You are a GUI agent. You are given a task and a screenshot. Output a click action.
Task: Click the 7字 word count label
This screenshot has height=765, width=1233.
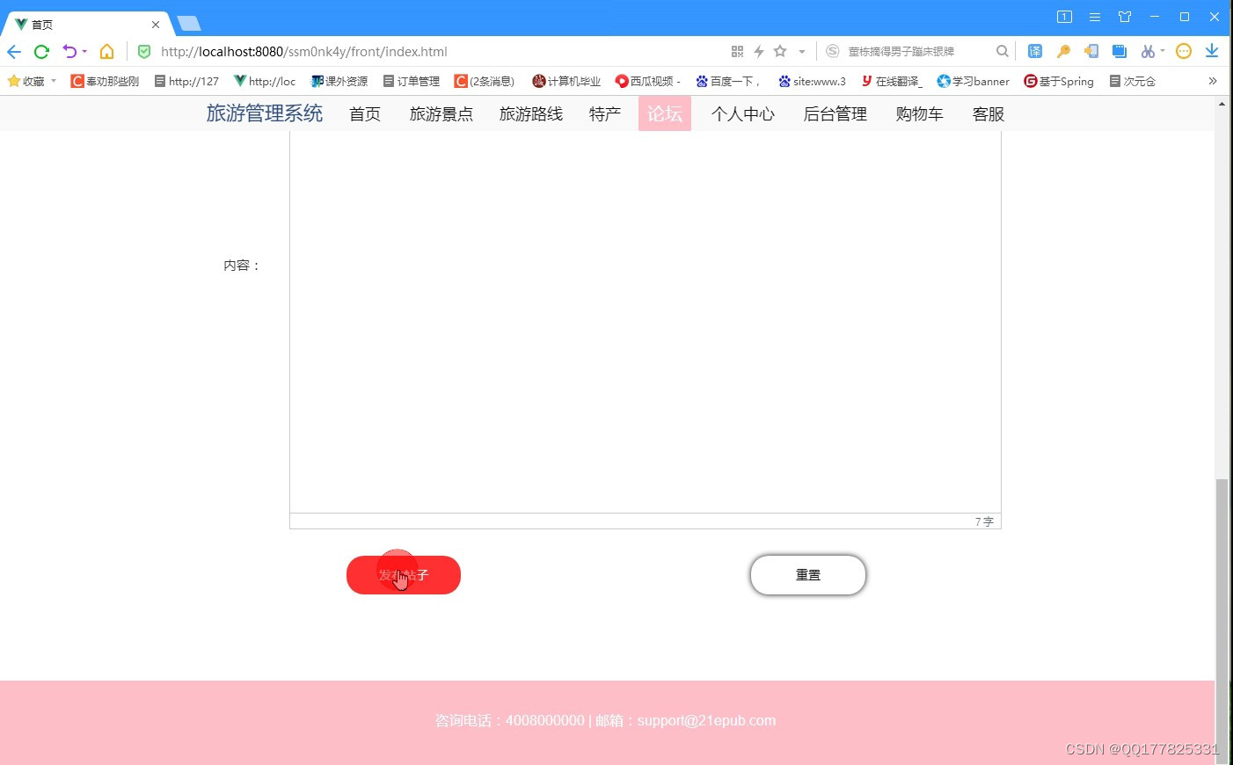point(984,521)
